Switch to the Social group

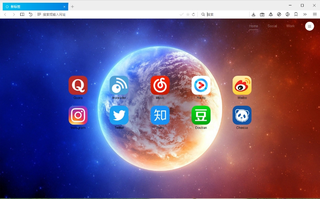click(272, 26)
